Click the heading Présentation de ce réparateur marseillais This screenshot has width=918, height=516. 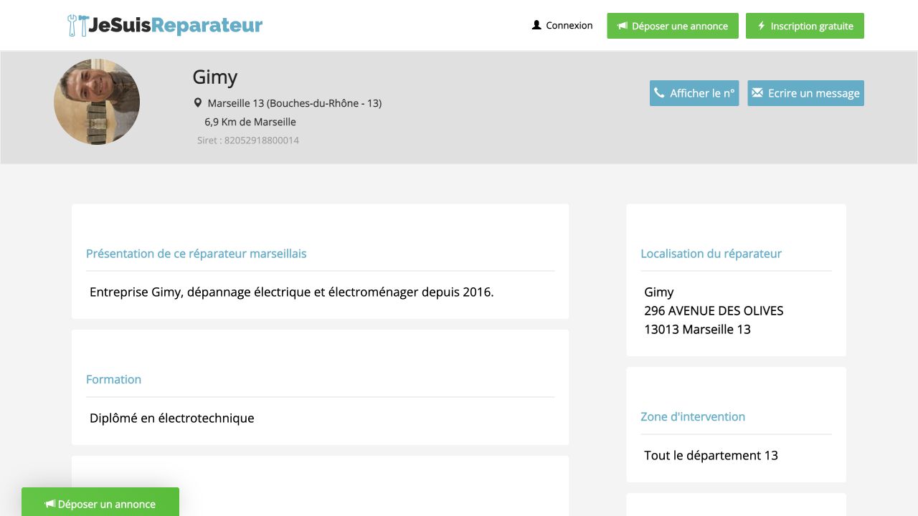click(x=197, y=254)
